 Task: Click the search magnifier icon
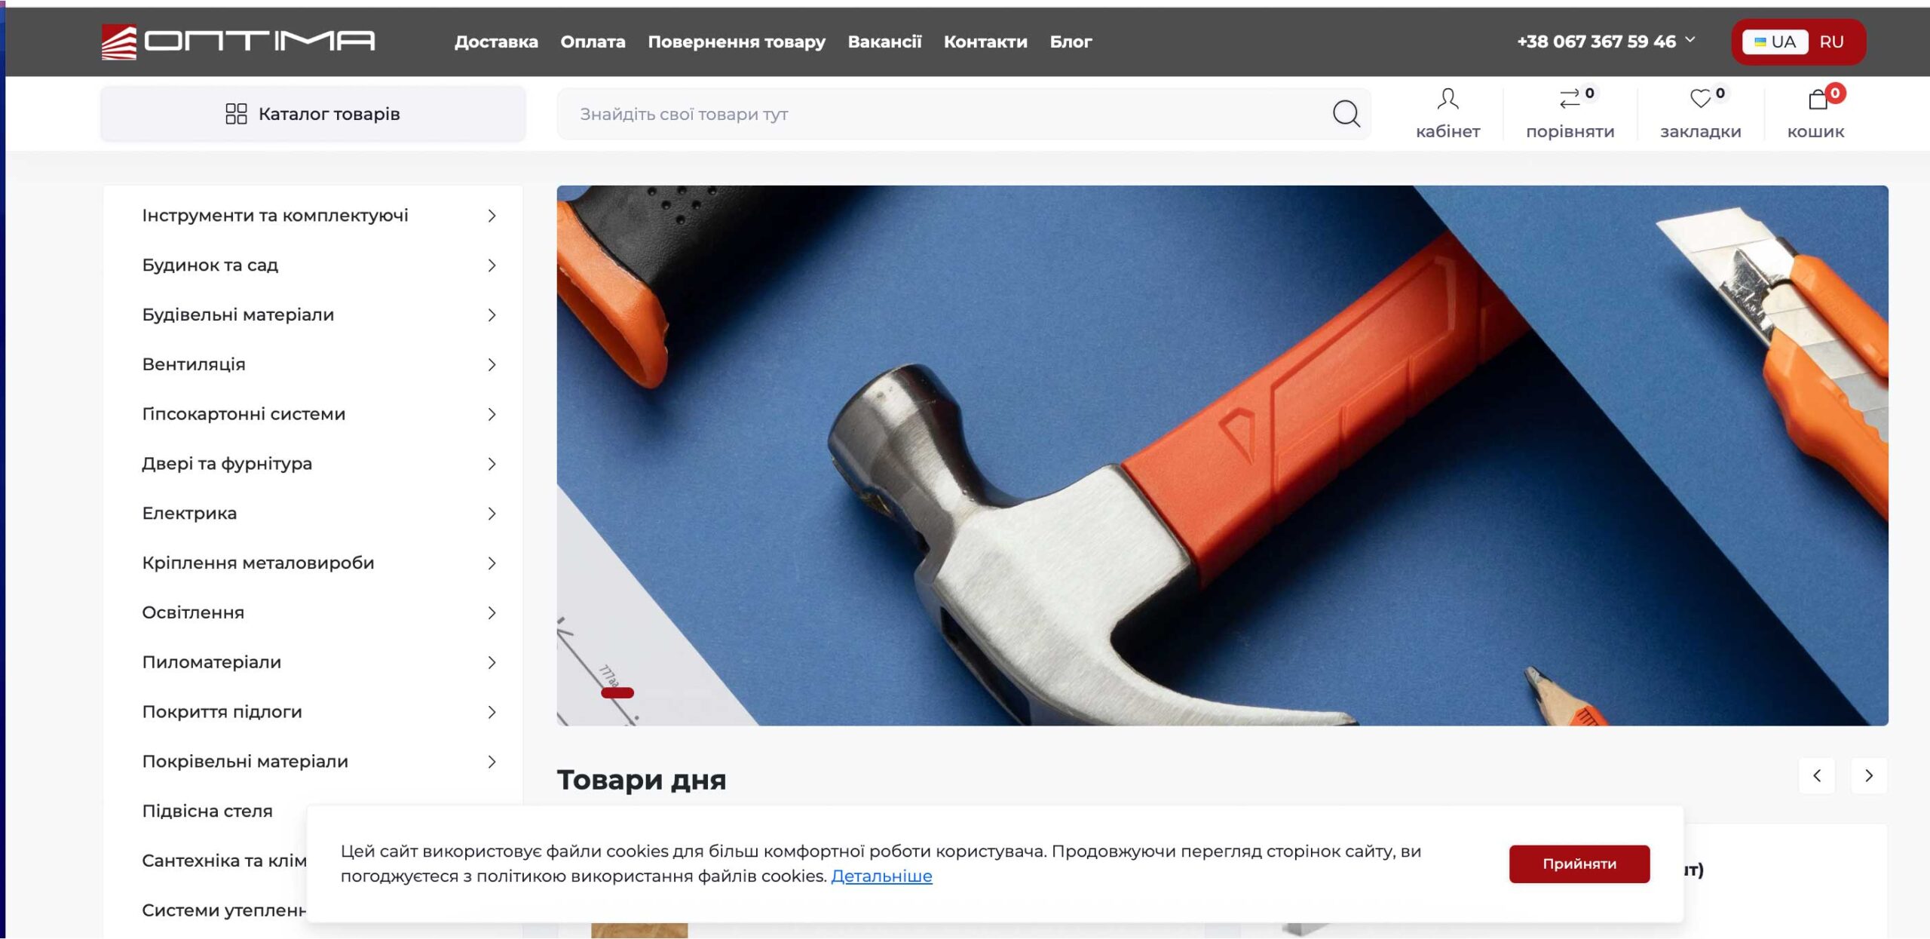click(x=1346, y=114)
